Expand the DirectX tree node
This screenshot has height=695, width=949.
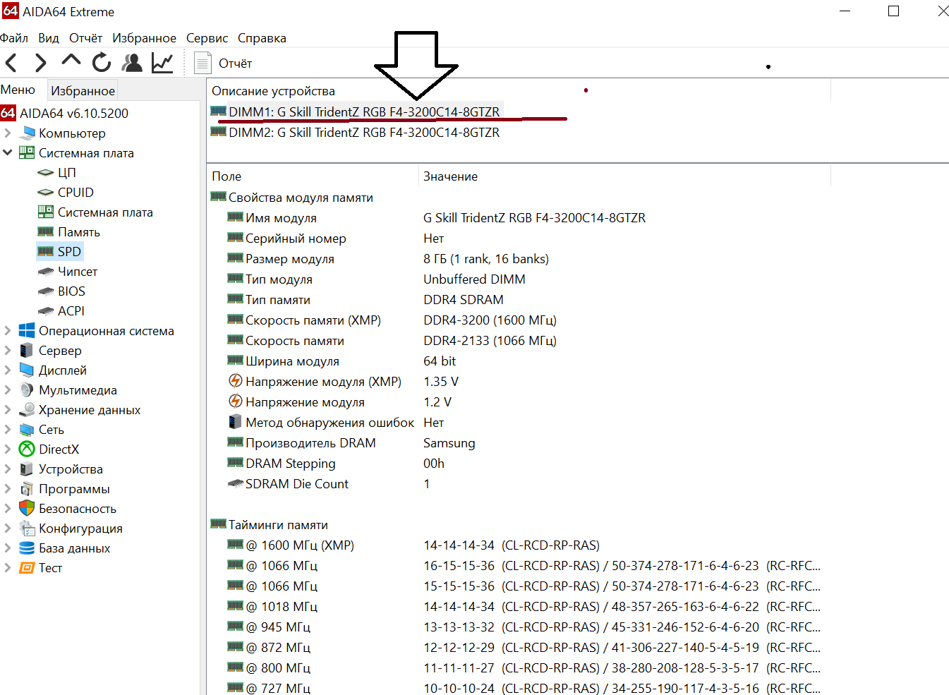click(8, 449)
